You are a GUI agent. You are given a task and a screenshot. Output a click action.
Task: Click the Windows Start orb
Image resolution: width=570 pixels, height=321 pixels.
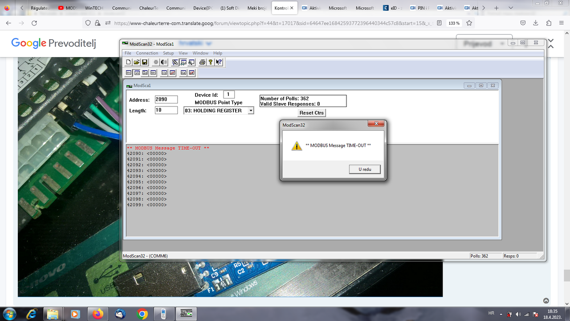click(10, 314)
